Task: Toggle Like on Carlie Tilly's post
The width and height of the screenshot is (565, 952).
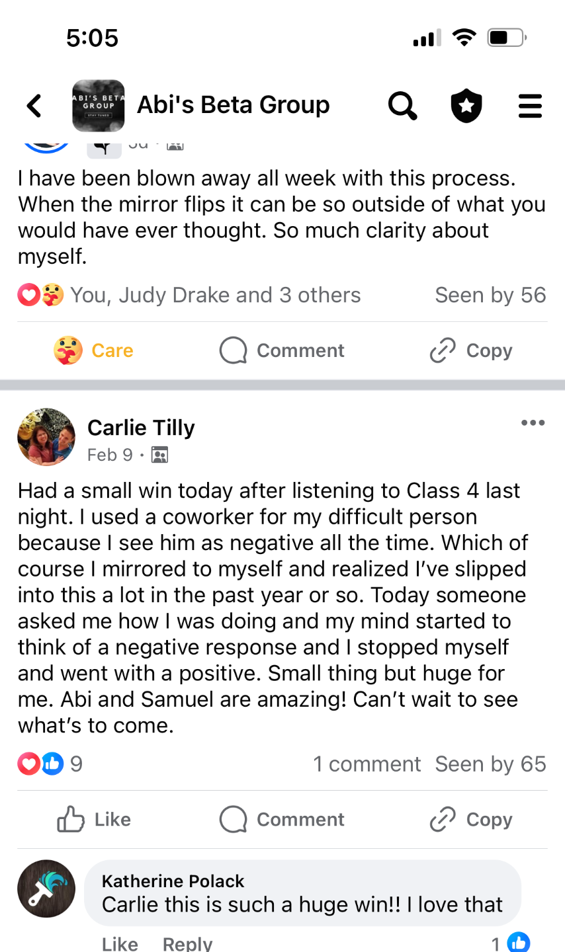Action: 93,820
